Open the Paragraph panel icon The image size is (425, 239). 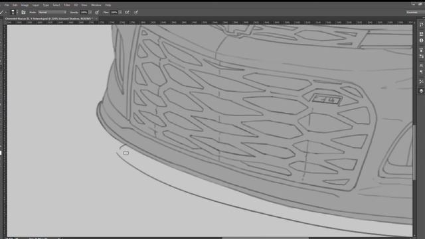[x=421, y=72]
